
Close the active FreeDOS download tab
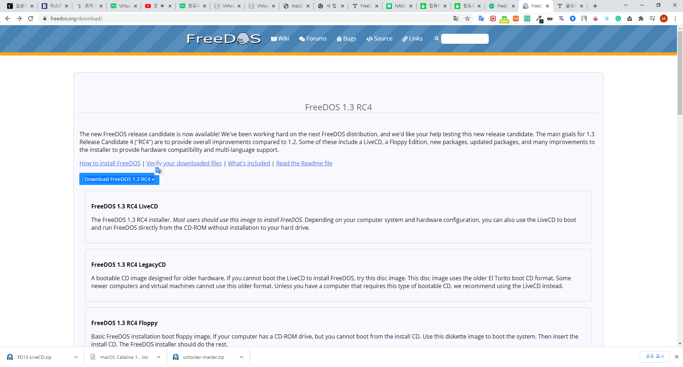click(547, 6)
